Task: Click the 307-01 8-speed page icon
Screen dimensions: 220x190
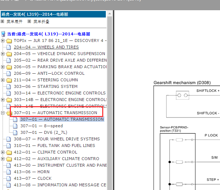Action: [x=15, y=126]
